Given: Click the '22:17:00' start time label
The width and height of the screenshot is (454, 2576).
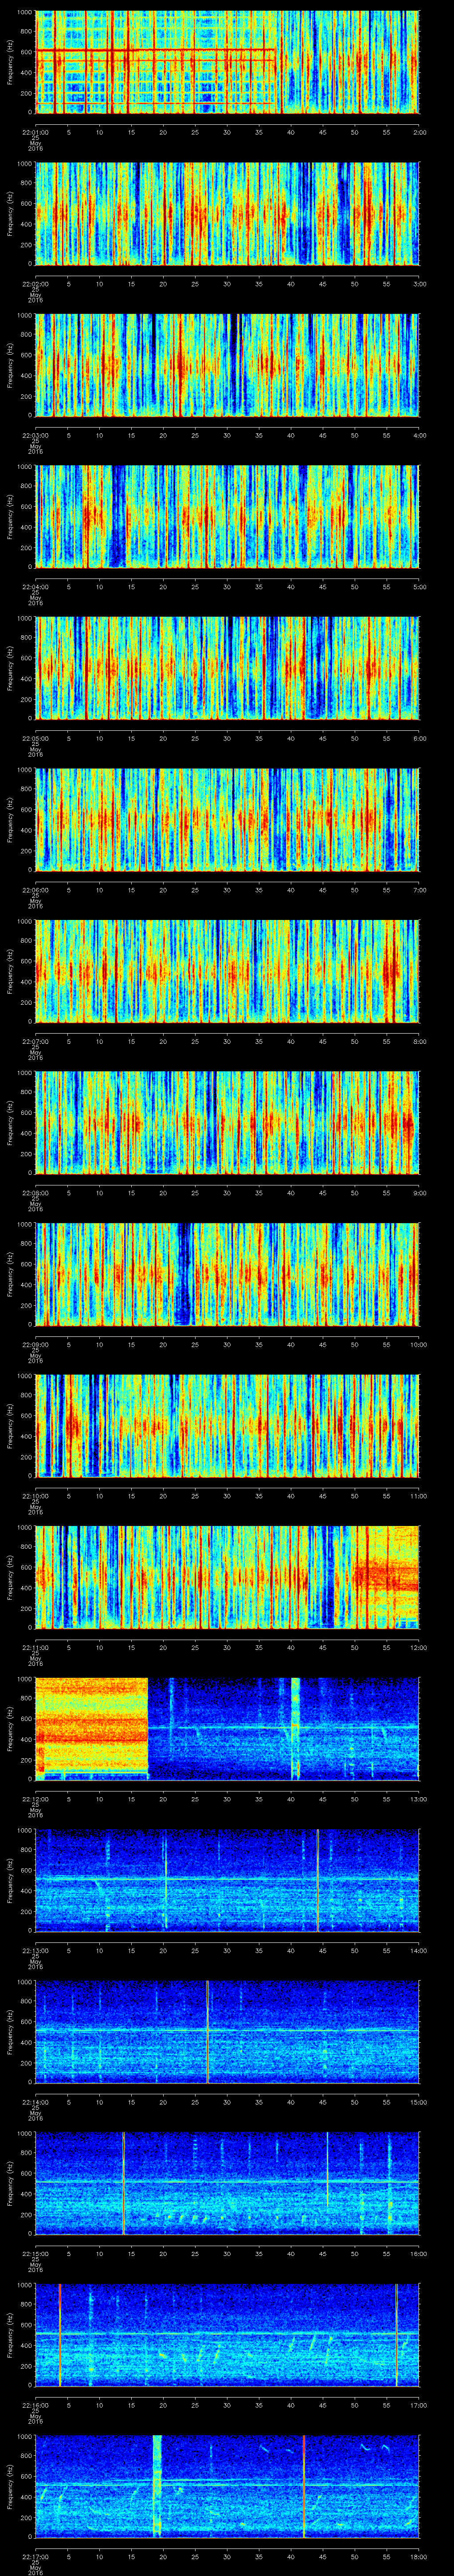Looking at the screenshot, I should [x=35, y=2556].
